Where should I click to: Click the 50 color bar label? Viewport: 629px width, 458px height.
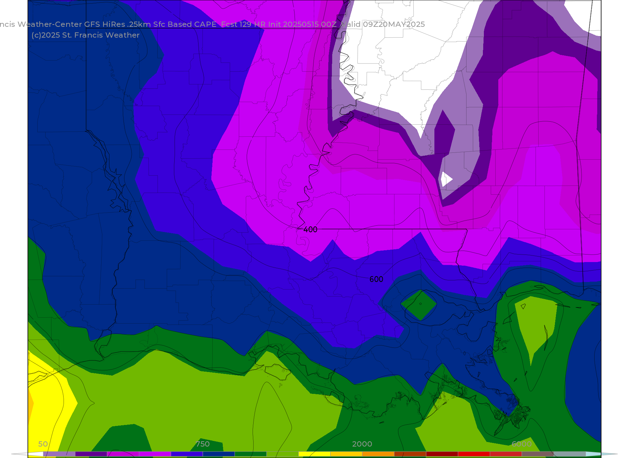(x=43, y=444)
